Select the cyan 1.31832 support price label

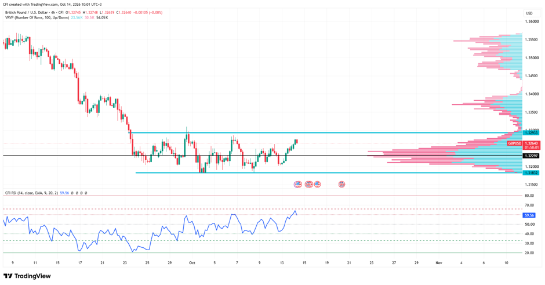[531, 173]
